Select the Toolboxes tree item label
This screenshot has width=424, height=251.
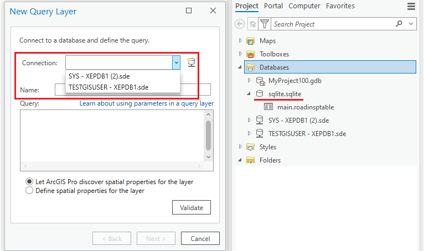pos(274,54)
